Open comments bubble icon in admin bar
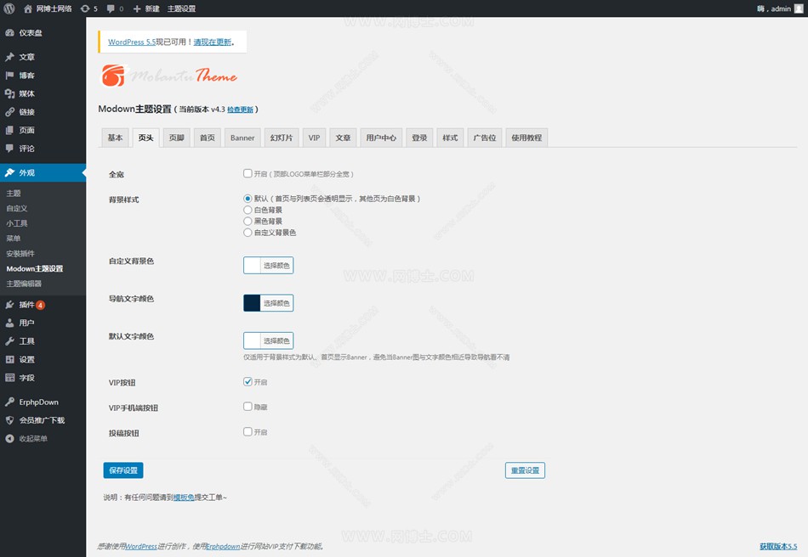 (111, 8)
